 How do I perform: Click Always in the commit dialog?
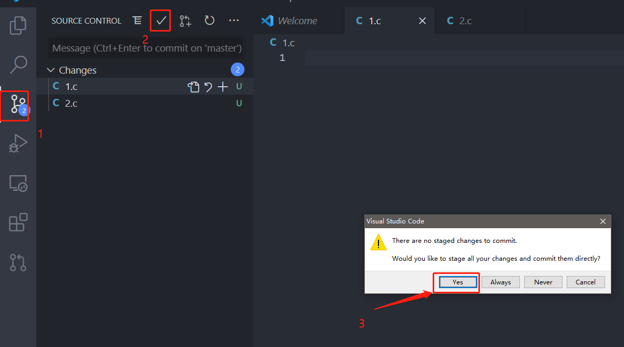pos(500,282)
